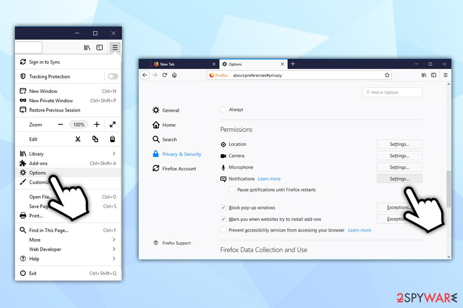463x308 pixels.
Task: Toggle sidebar icon in the left window toolbar
Action: 99,47
